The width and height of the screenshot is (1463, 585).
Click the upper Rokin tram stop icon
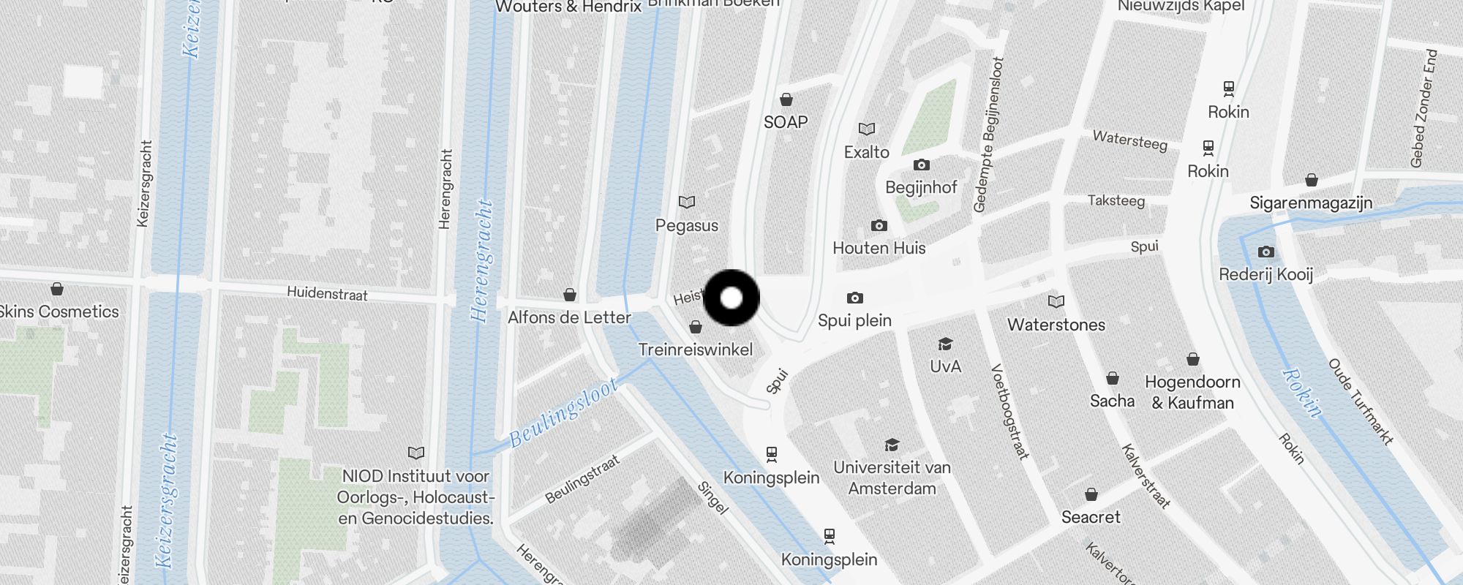pos(1229,89)
